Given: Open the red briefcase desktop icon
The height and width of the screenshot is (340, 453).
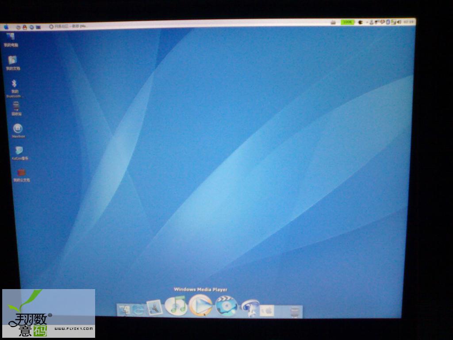Looking at the screenshot, I should (21, 175).
